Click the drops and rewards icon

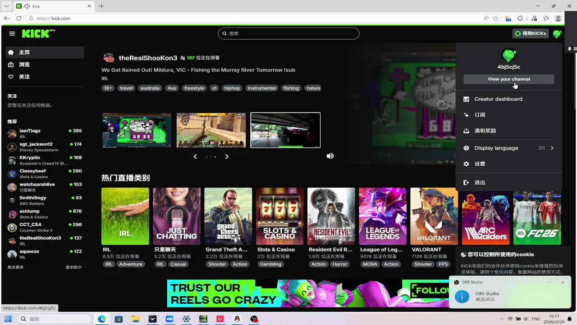467,130
